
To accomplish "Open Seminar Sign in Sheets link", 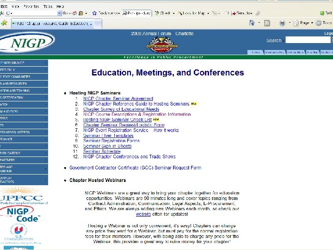I will pyautogui.click(x=107, y=146).
